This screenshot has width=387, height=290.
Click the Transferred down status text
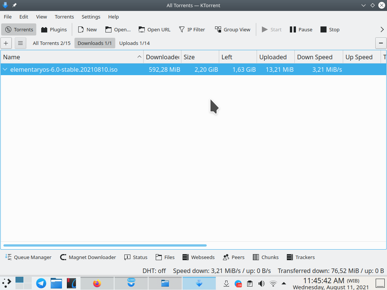(331, 271)
